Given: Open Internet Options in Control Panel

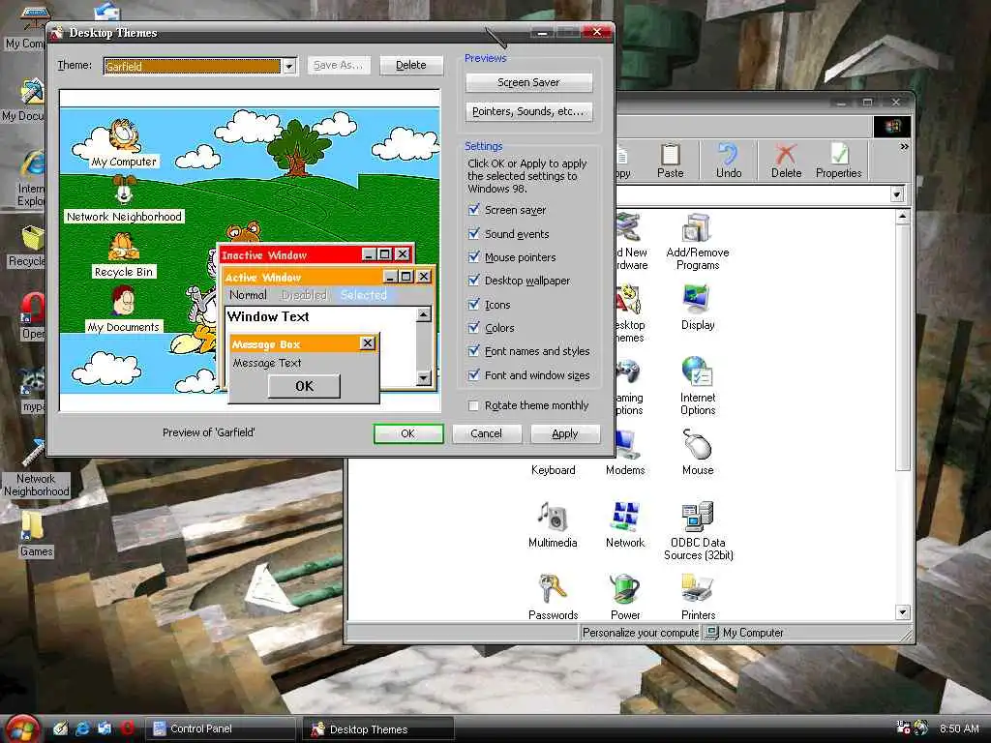Looking at the screenshot, I should (697, 386).
